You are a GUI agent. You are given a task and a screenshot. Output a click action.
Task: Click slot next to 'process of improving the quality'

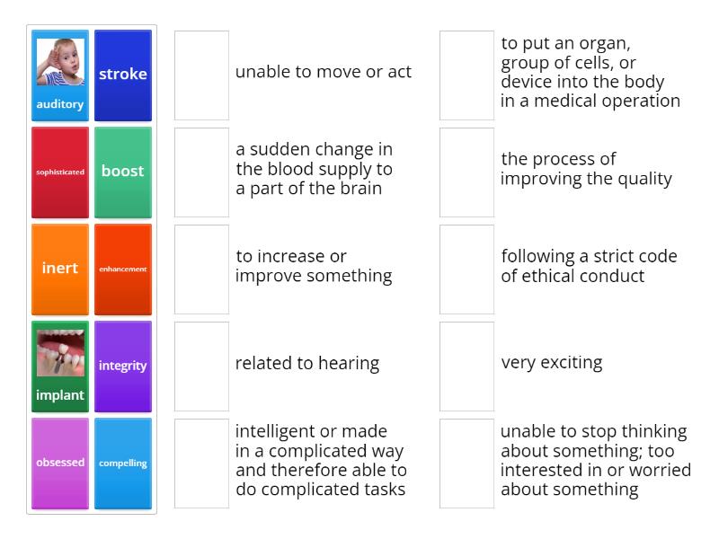tap(466, 172)
